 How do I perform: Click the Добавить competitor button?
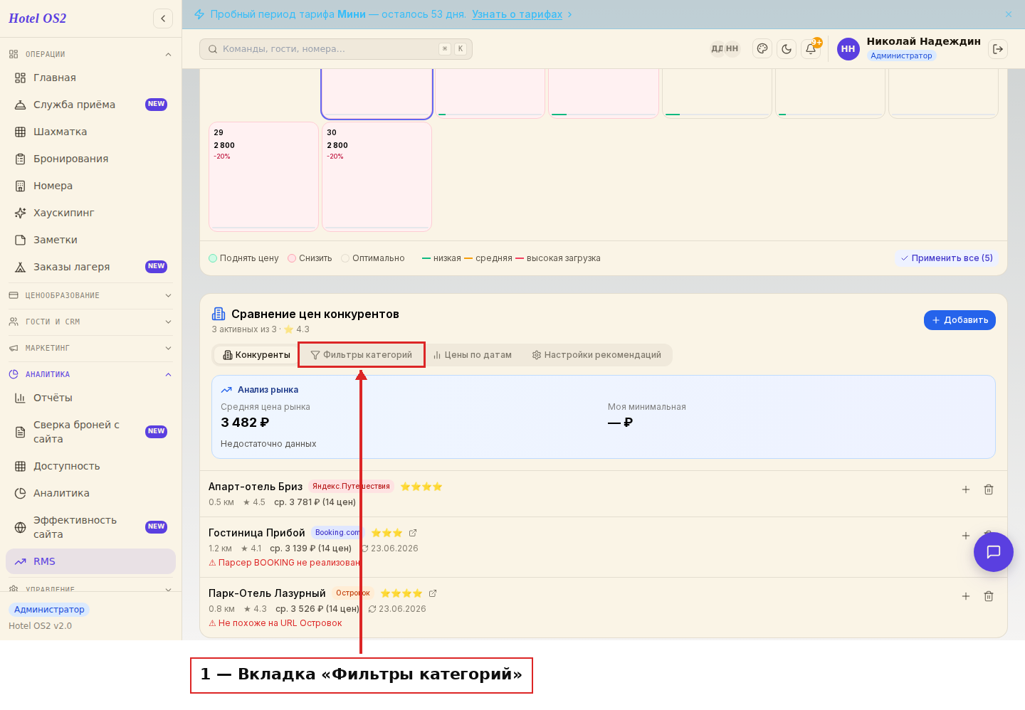click(x=960, y=320)
